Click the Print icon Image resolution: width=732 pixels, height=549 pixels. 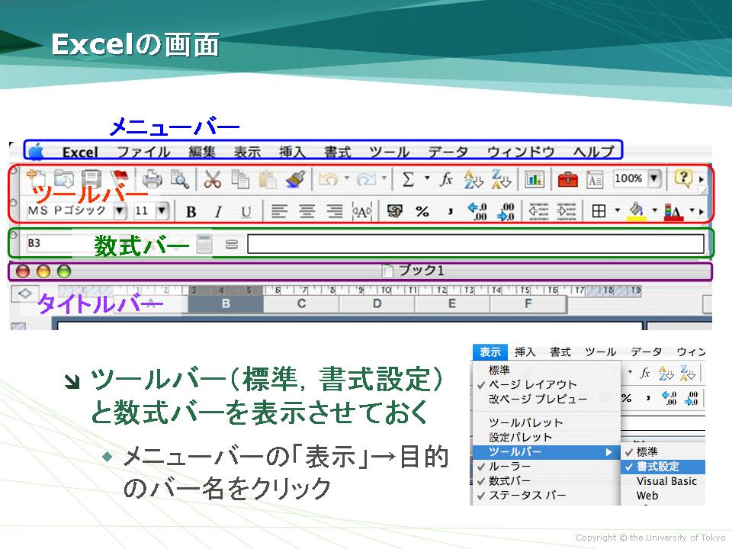click(152, 178)
